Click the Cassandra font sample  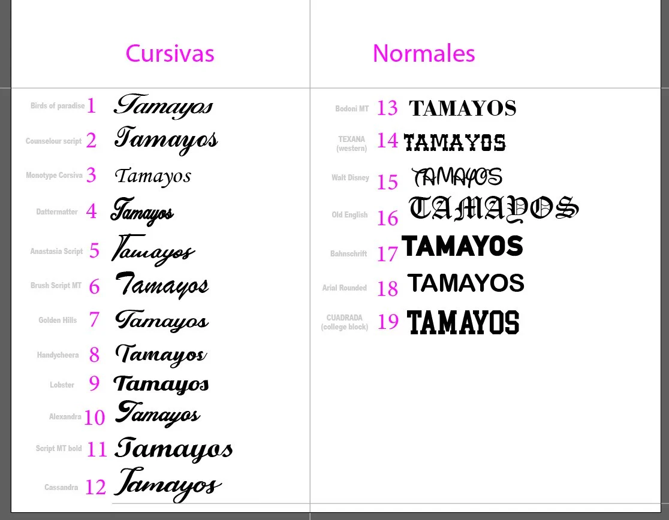[167, 484]
